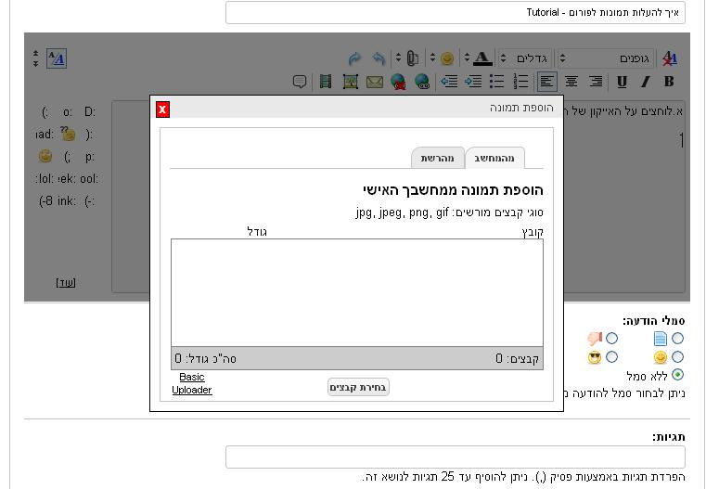Viewport: 719px width, 489px height.
Task: Switch to the מהרשת tab
Action: pyautogui.click(x=437, y=159)
